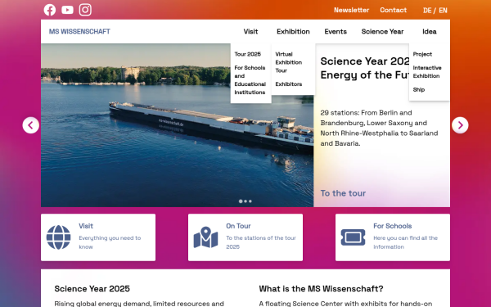Go to next slide arrow
This screenshot has height=307, width=491.
tap(460, 125)
